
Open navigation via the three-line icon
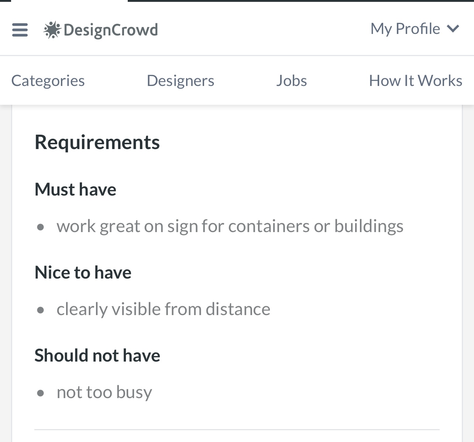pyautogui.click(x=20, y=30)
